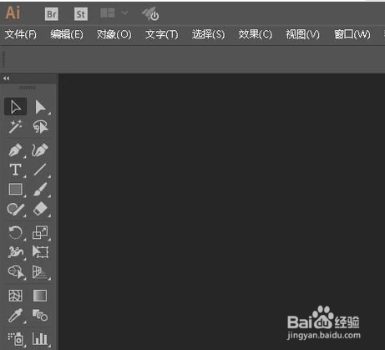385x350 pixels.
Task: Open the 视图(V) menu
Action: (303, 34)
